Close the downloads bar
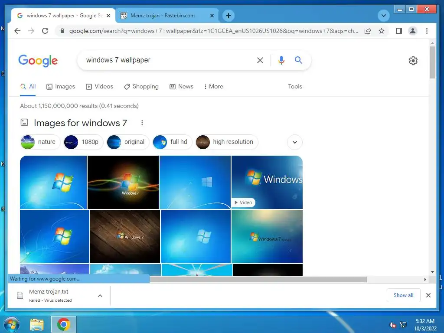 428,295
